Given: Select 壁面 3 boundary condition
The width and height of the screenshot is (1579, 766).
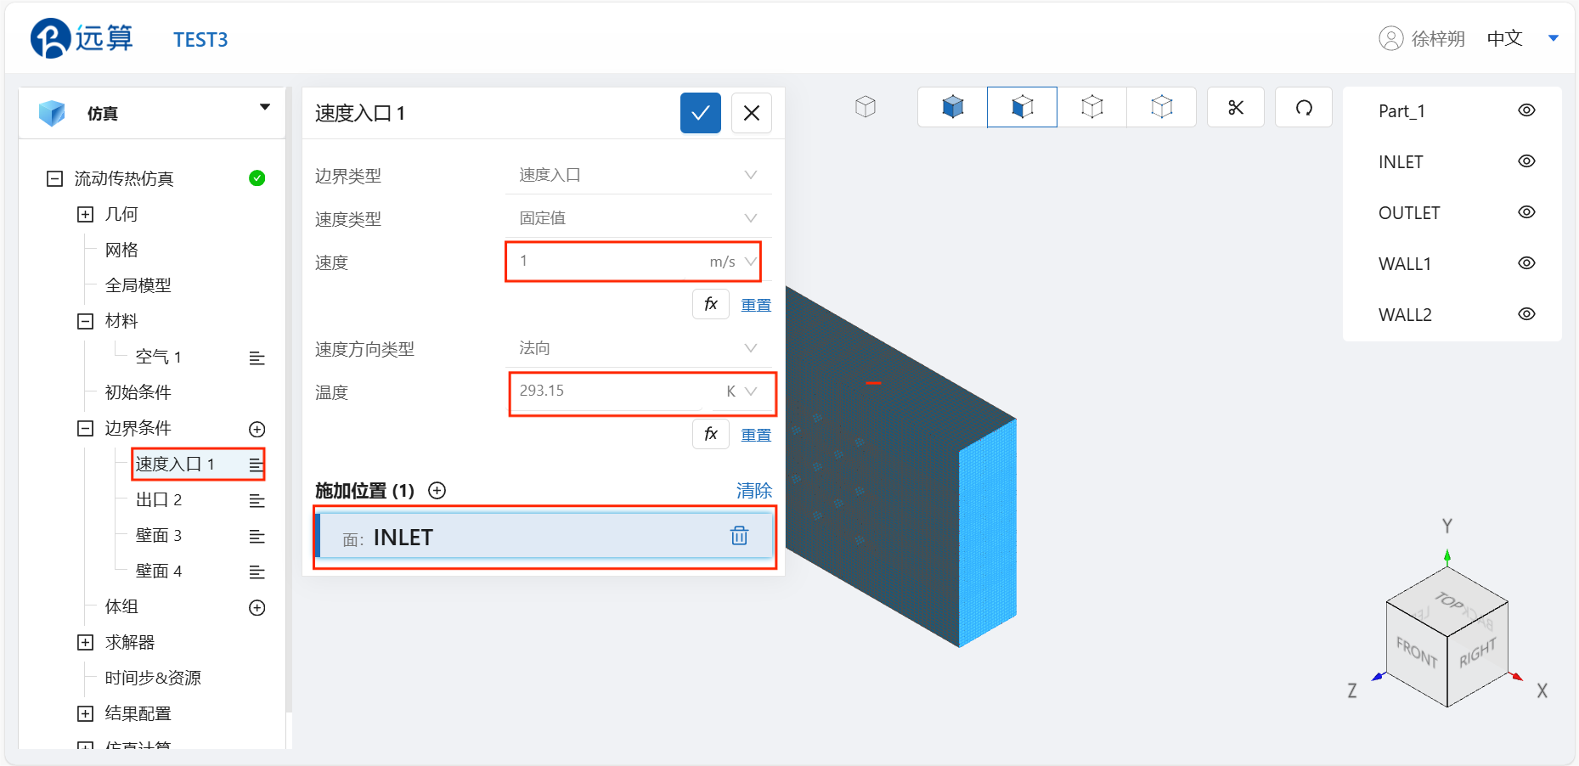Looking at the screenshot, I should click(x=159, y=535).
